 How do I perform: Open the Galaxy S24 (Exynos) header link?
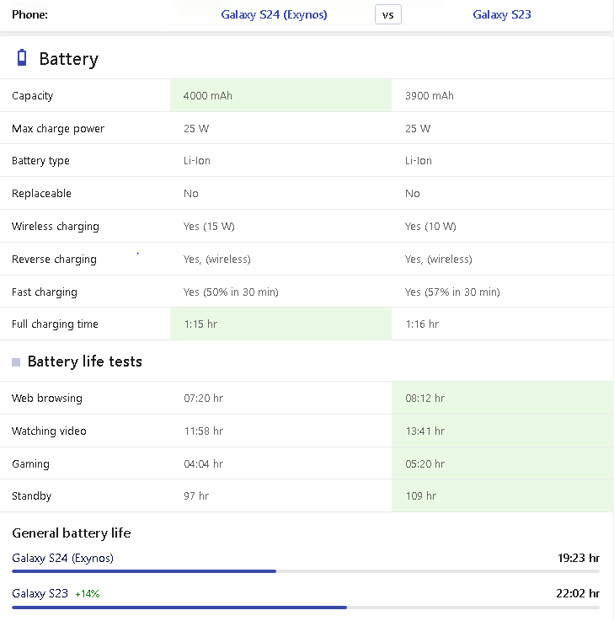tap(274, 14)
